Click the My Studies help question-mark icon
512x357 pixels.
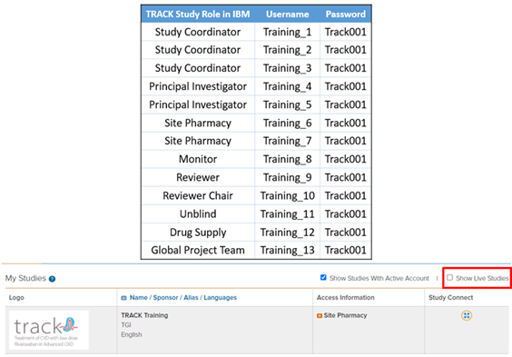tap(52, 279)
